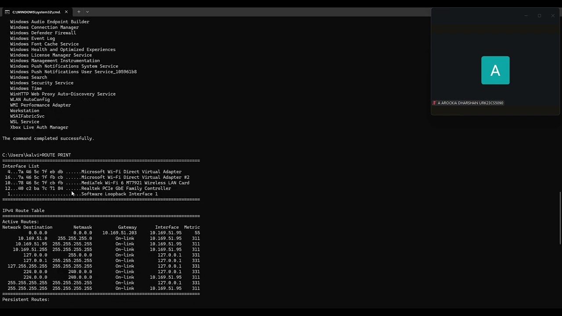Viewport: 562px width, 316px height.
Task: Click 'Windows Security Service' line
Action: tap(42, 83)
